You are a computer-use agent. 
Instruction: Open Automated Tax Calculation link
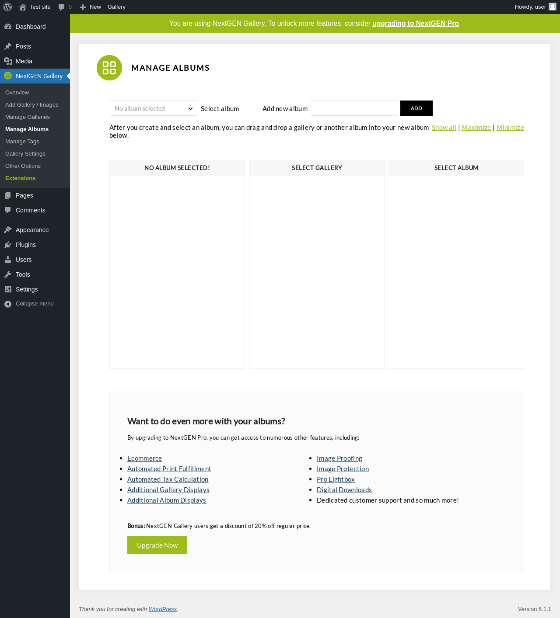(x=168, y=479)
